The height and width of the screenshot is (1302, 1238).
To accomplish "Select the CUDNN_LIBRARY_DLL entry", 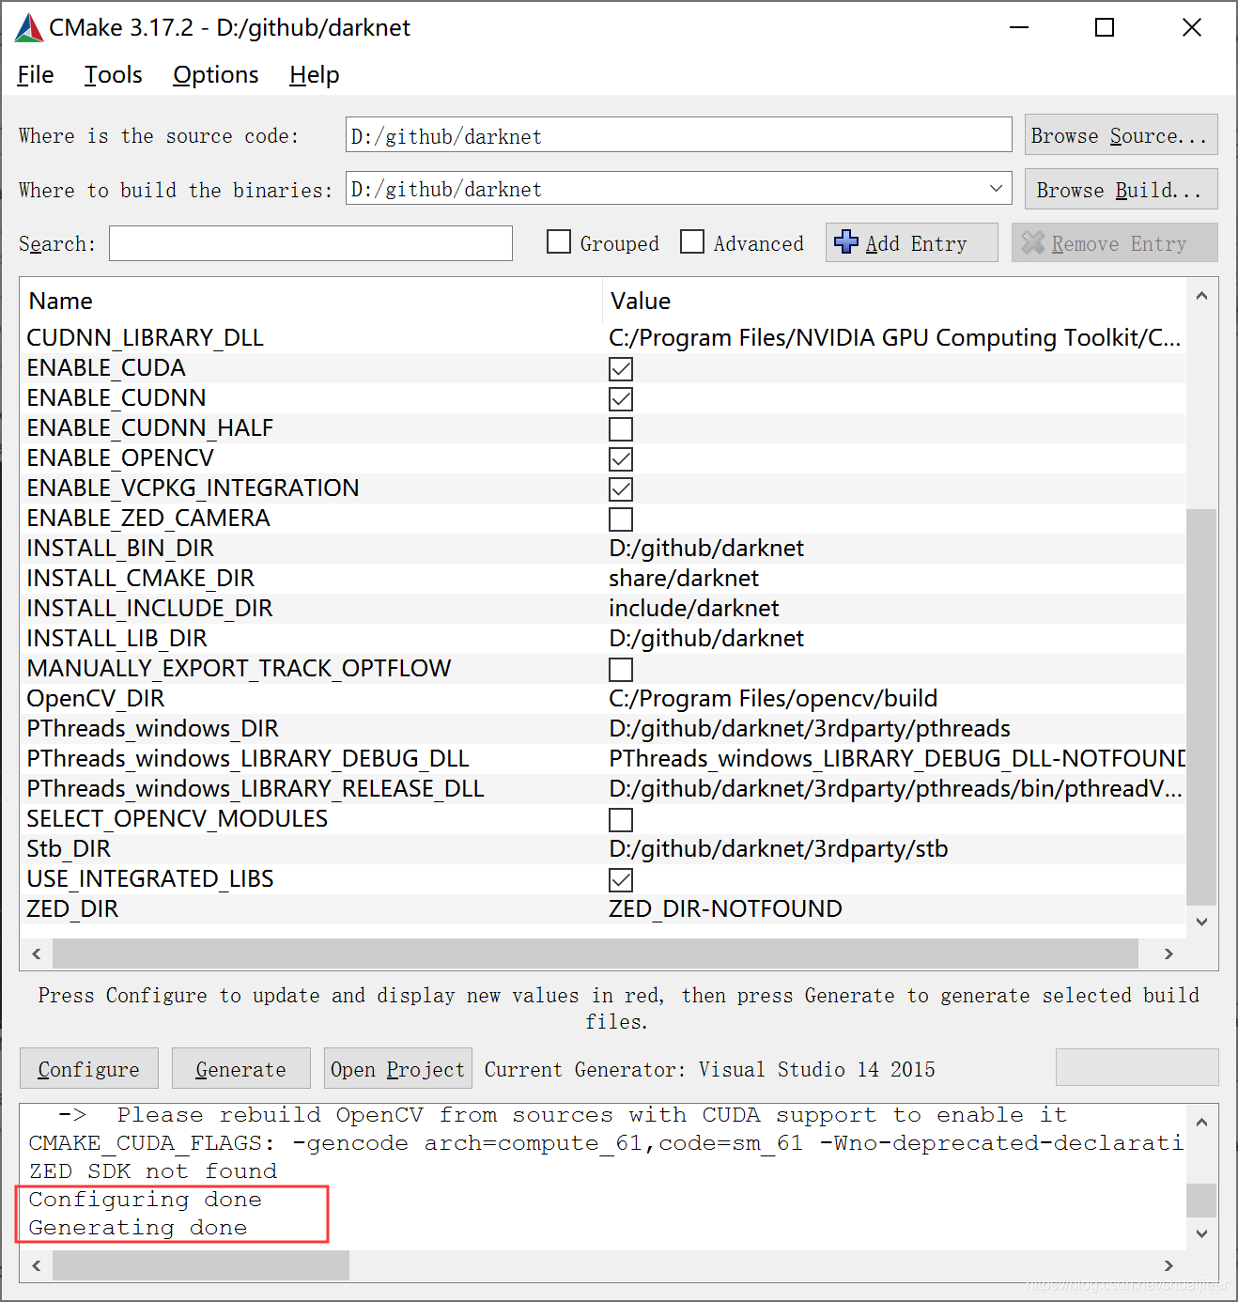I will click(x=146, y=338).
